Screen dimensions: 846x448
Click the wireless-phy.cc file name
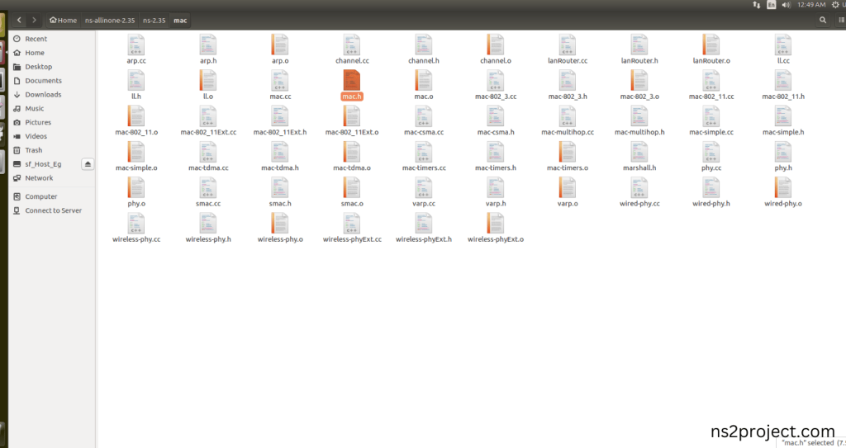click(136, 239)
